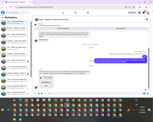Open Emma conversation in list
The width and height of the screenshot is (153, 122).
pyautogui.click(x=15, y=87)
